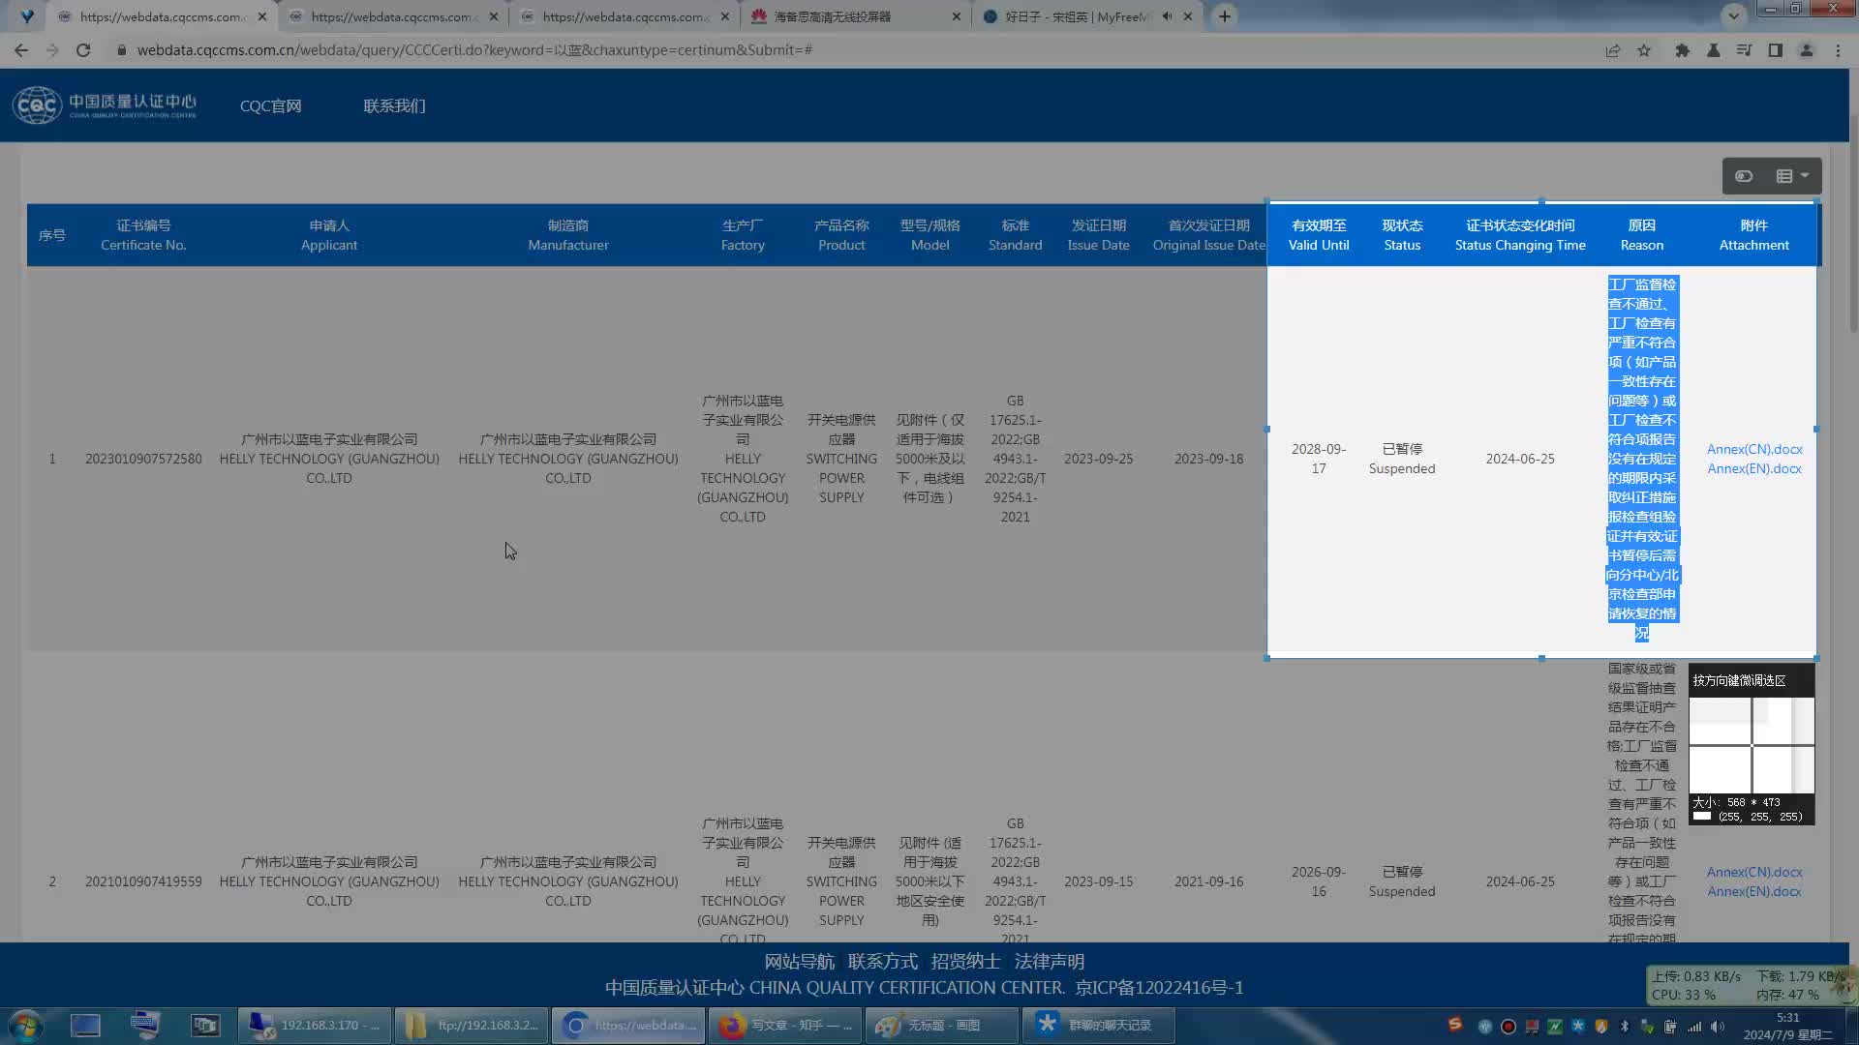Reload the page with refresh icon

(83, 50)
